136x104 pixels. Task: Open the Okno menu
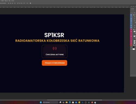click(10, 1)
